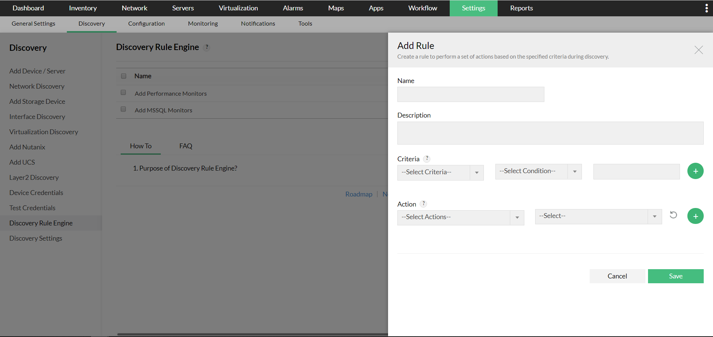Viewport: 713px width, 337px height.
Task: Open the Select Condition dropdown
Action: 538,171
